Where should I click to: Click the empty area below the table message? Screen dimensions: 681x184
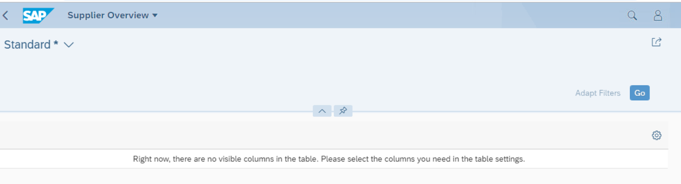coord(334,176)
